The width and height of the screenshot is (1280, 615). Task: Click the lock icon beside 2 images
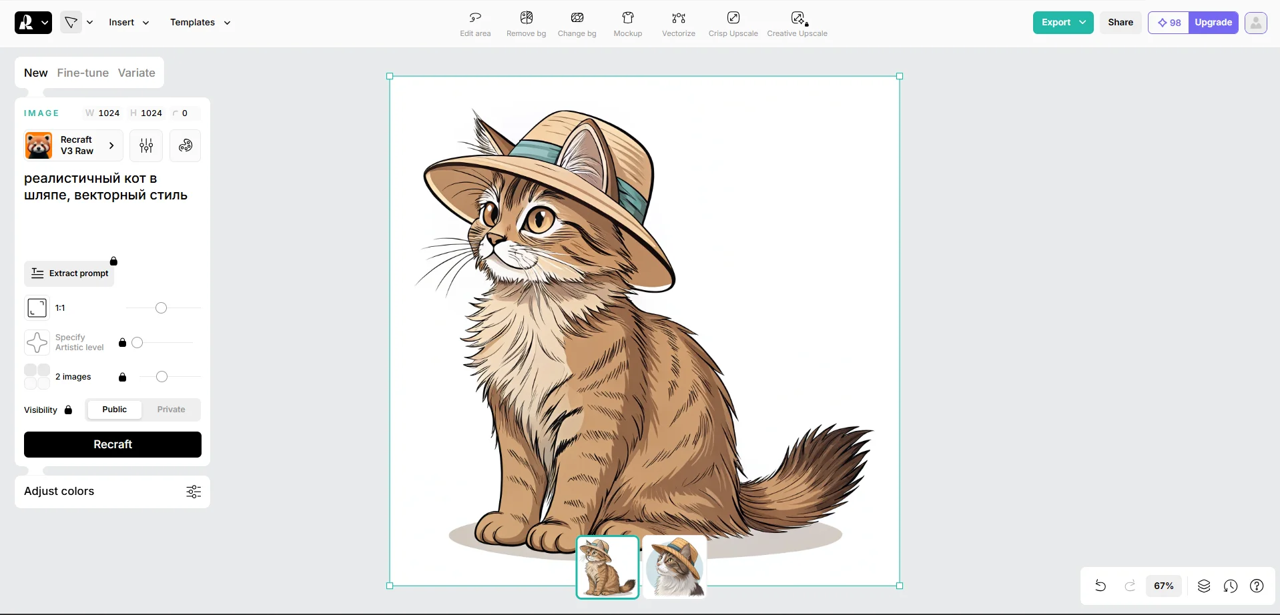tap(122, 377)
